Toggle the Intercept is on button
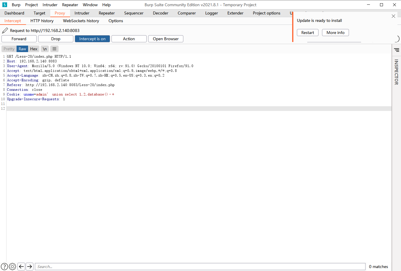 pyautogui.click(x=92, y=39)
